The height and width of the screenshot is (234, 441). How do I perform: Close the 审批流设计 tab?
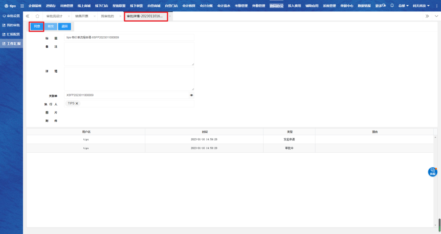click(x=69, y=16)
